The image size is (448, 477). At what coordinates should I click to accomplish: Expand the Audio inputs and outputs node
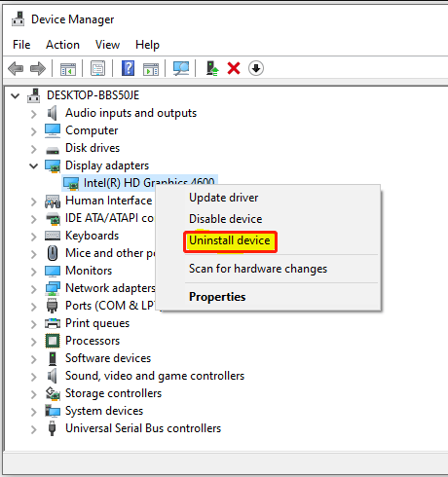[x=33, y=114]
